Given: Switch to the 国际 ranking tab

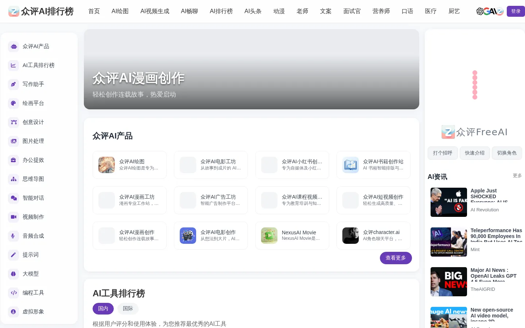Looking at the screenshot, I should [128, 309].
